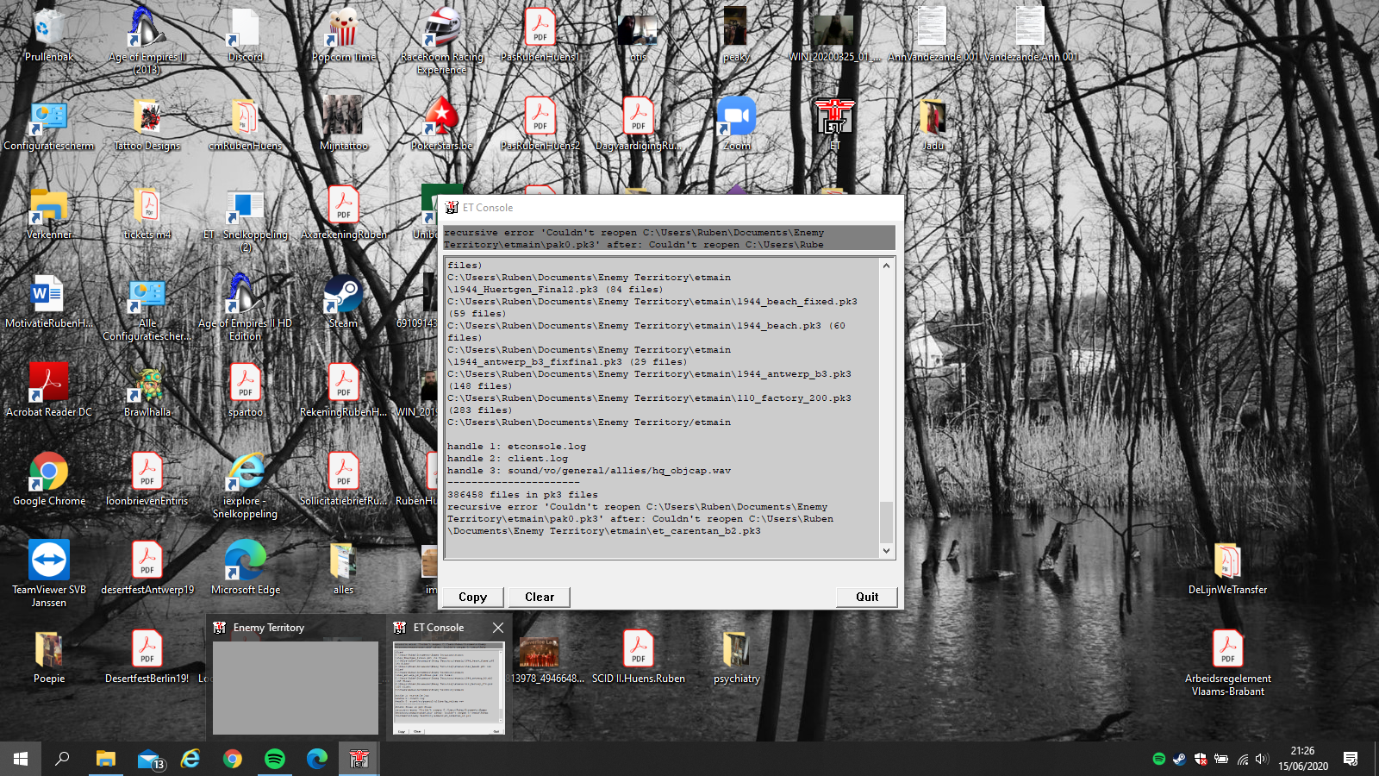Click Quit in the ET Console window
Screen dimensions: 1379x776
866,597
